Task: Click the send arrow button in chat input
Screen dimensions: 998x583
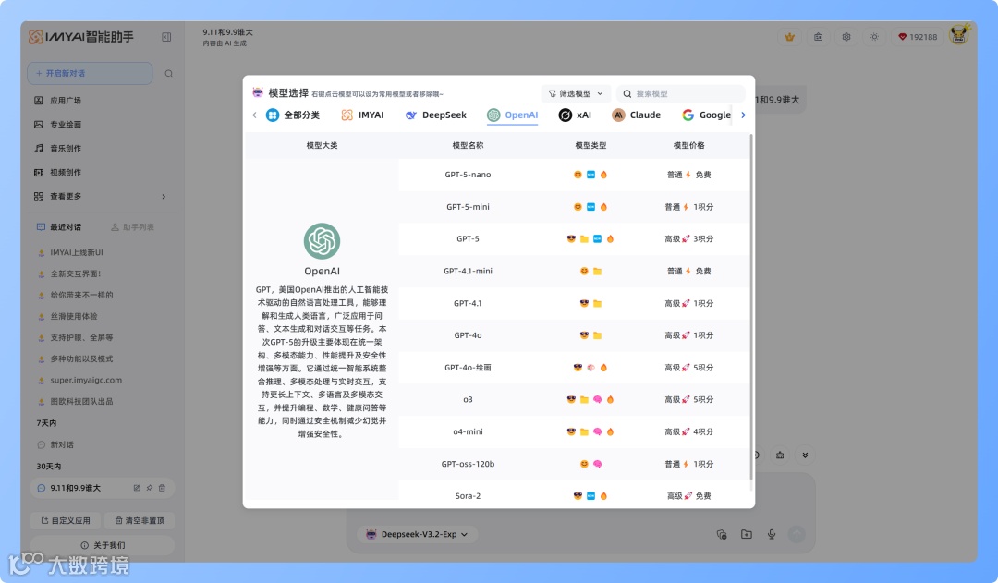Action: coord(797,535)
